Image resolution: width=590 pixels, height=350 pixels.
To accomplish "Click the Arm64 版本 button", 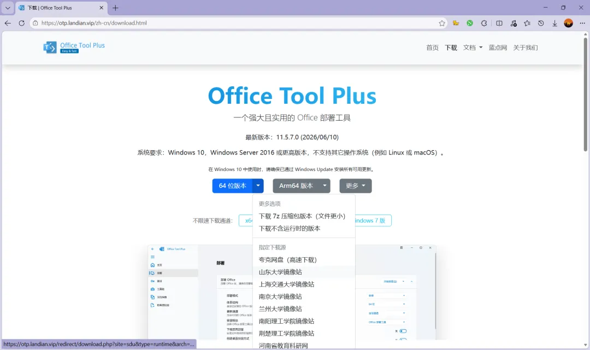I will point(296,186).
